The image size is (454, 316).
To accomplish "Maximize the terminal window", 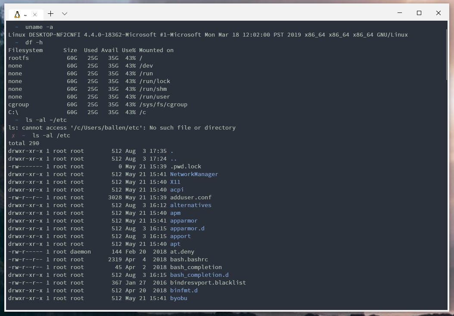I will tap(419, 13).
